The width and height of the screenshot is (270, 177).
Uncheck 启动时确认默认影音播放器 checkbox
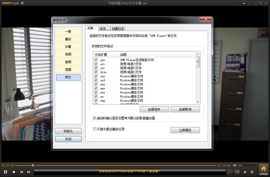94,118
